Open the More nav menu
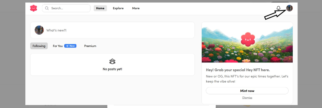Screen dimensions: 322x108 (x=136, y=8)
